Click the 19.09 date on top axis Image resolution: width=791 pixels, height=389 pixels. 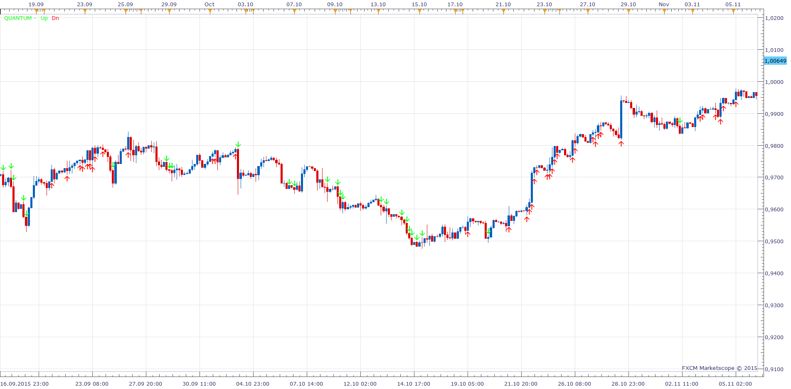point(36,5)
